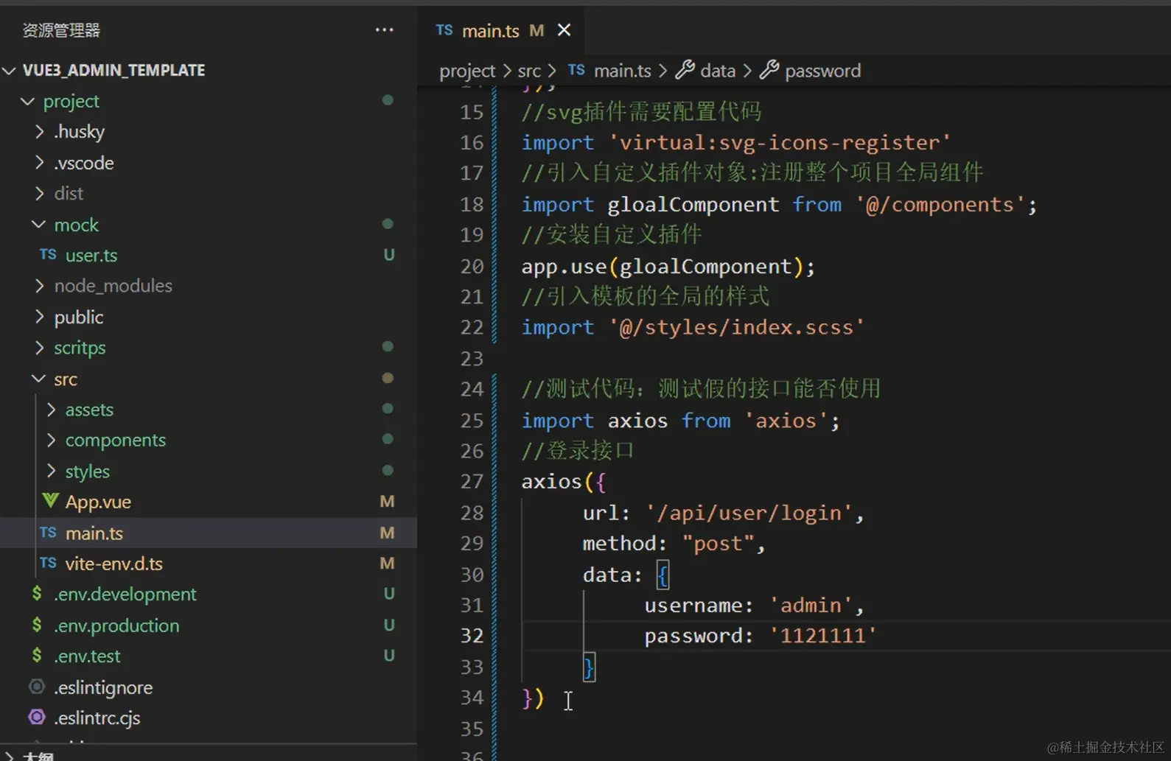Click the '/api/user/login' url string
Image resolution: width=1171 pixels, height=761 pixels.
(x=749, y=513)
